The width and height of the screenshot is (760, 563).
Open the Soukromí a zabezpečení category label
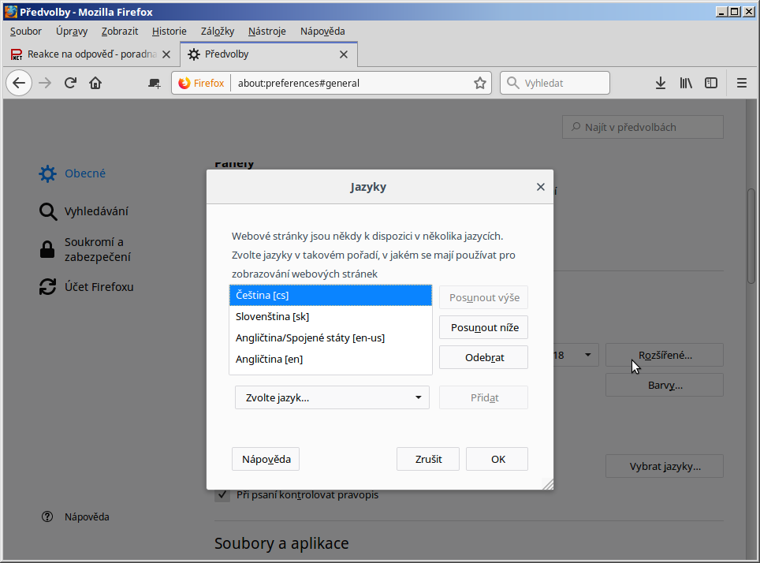click(98, 249)
